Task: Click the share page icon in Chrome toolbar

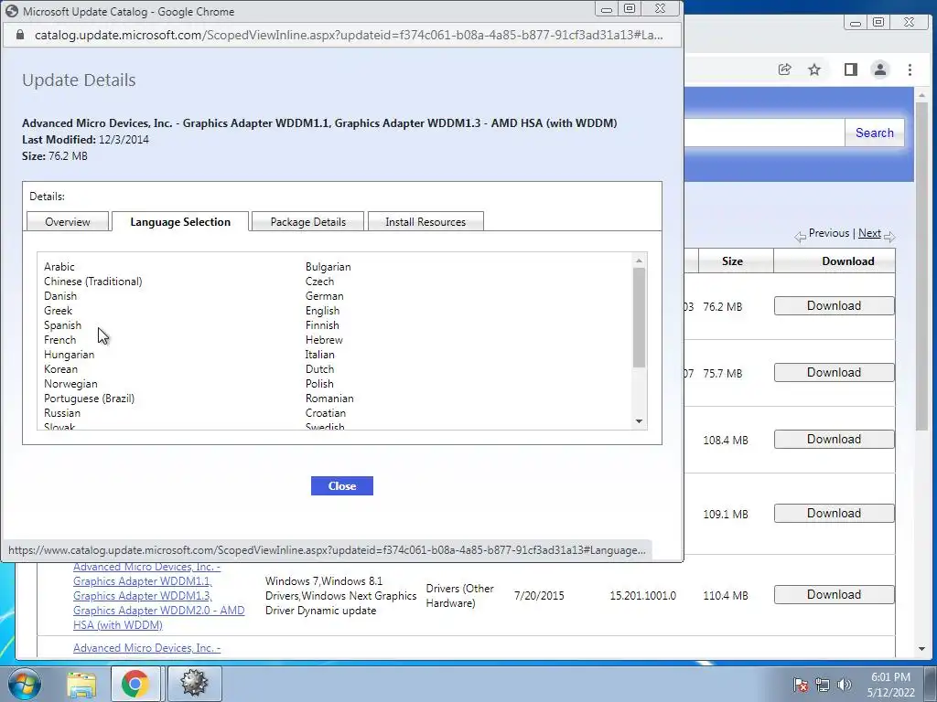Action: pos(784,69)
